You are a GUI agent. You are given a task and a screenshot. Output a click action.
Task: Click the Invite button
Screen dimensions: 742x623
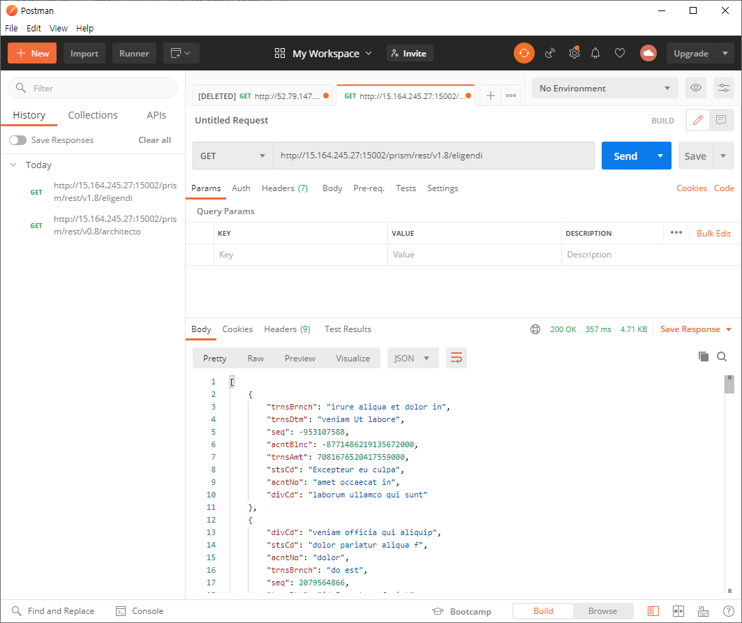(x=410, y=54)
